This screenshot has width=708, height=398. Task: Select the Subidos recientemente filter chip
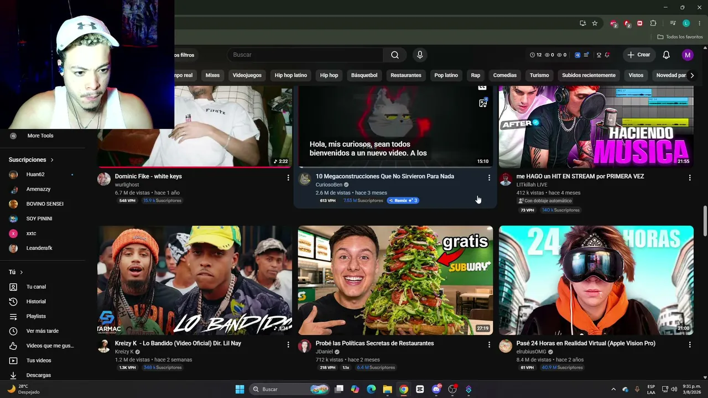coord(589,75)
